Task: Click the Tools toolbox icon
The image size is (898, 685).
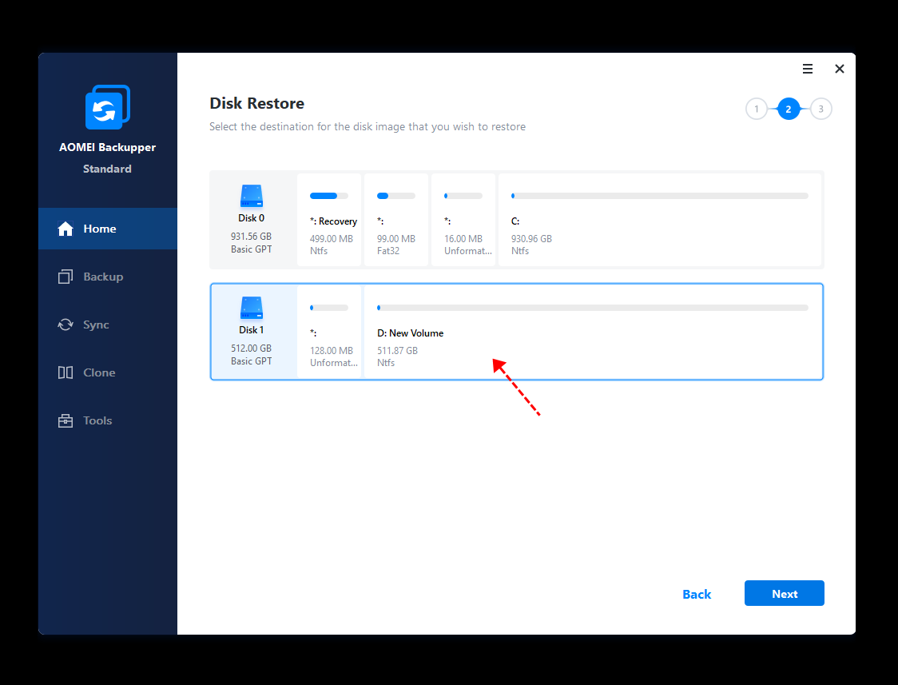Action: pyautogui.click(x=66, y=420)
